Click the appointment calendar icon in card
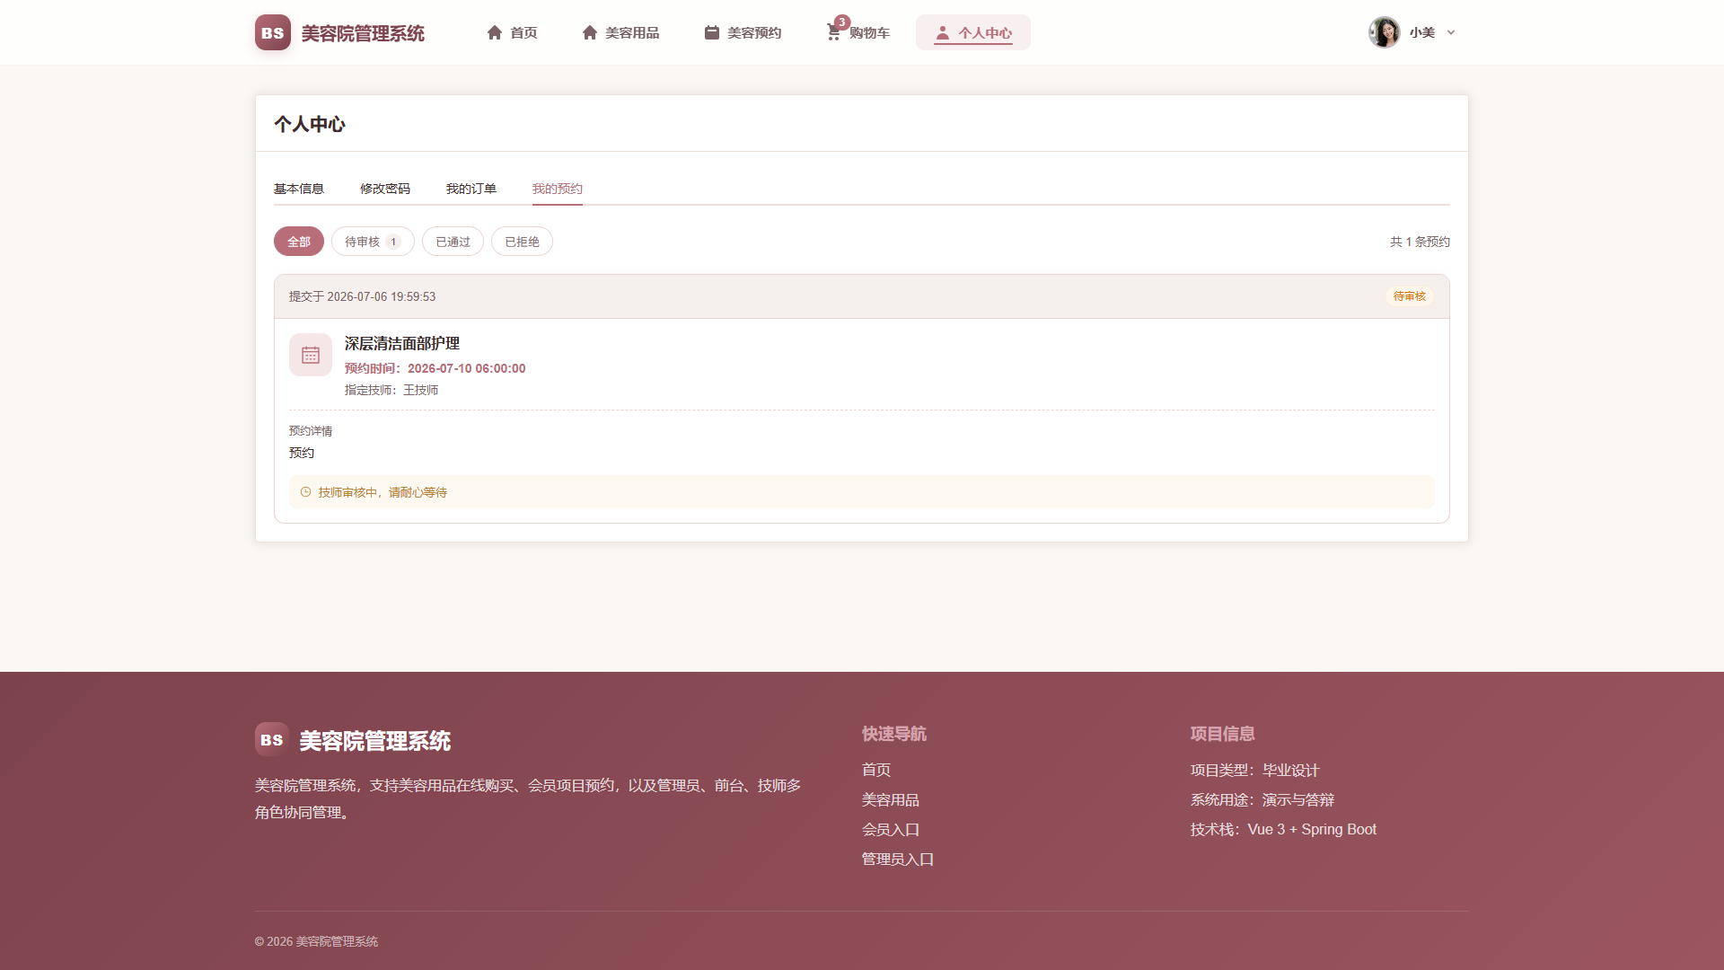Image resolution: width=1724 pixels, height=970 pixels. click(x=311, y=355)
